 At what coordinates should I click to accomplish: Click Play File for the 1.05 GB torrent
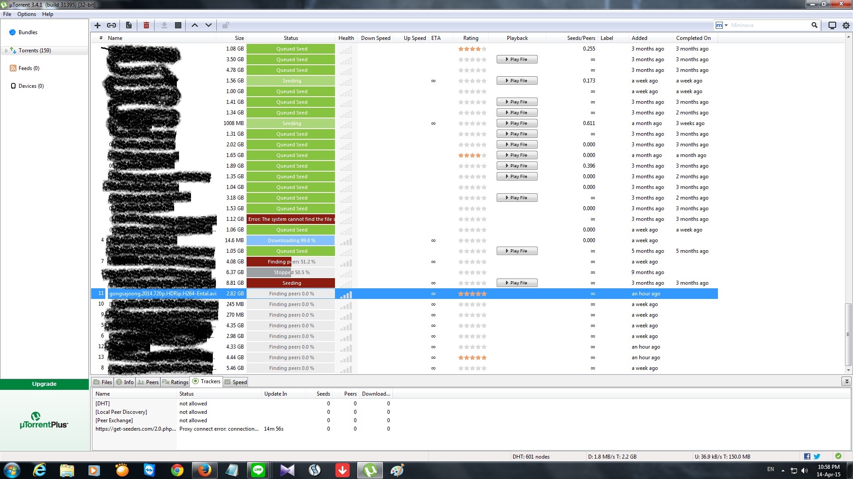(517, 251)
